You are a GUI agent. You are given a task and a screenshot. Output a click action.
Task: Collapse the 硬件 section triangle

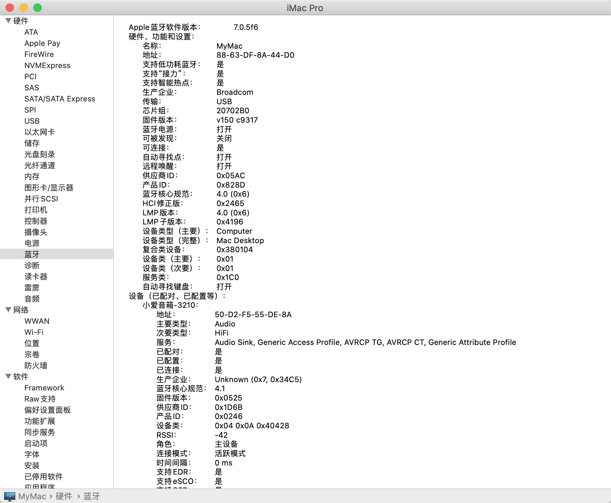8,21
